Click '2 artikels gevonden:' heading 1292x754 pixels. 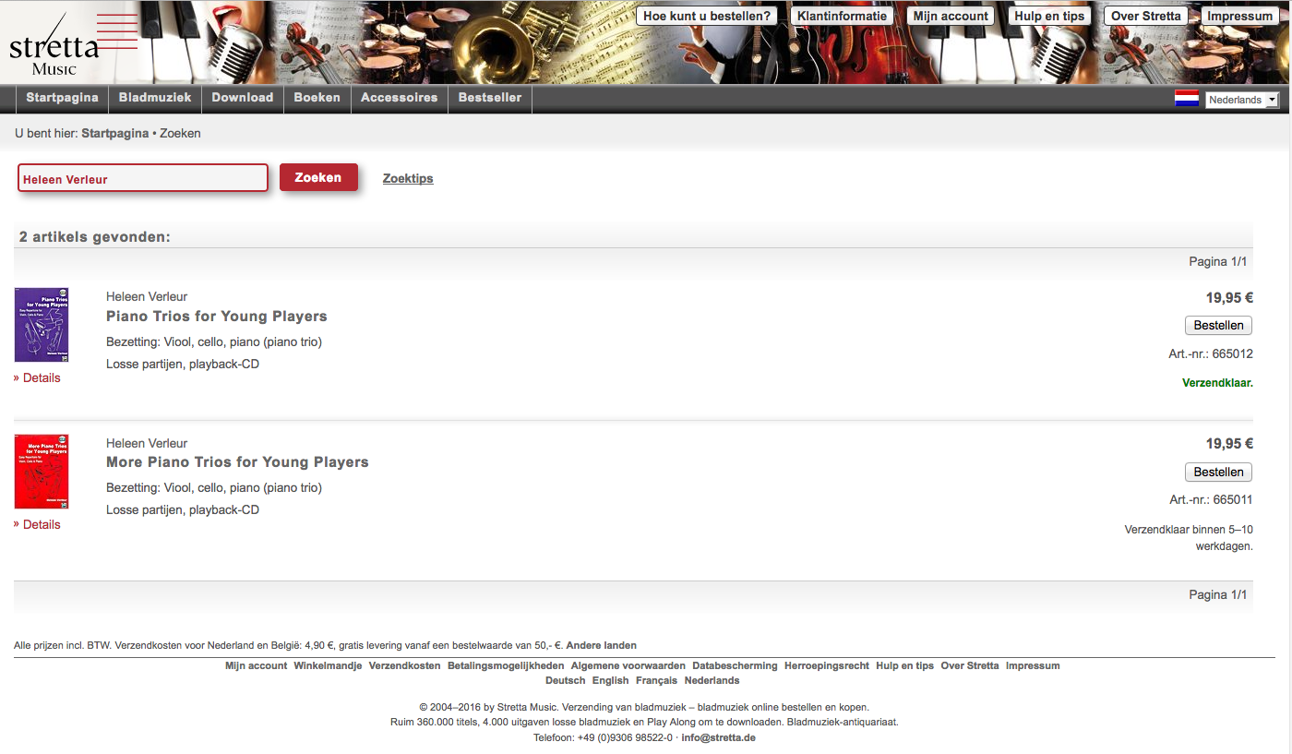pos(95,237)
